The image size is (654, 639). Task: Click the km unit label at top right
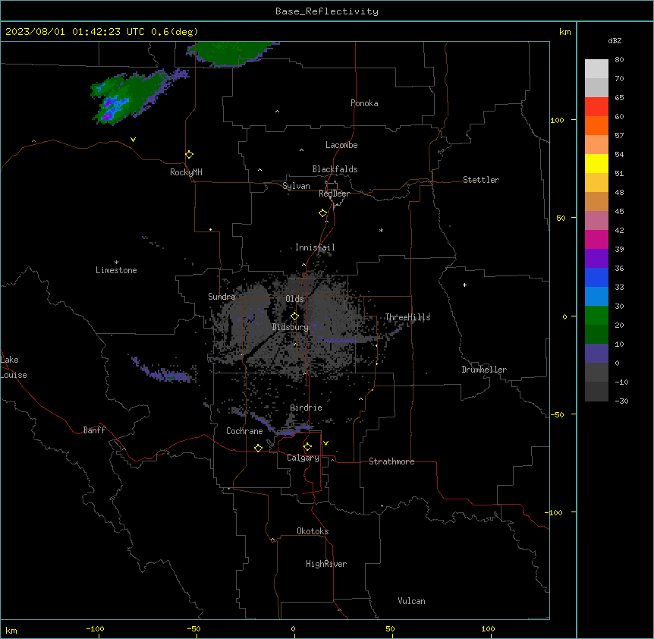[565, 32]
